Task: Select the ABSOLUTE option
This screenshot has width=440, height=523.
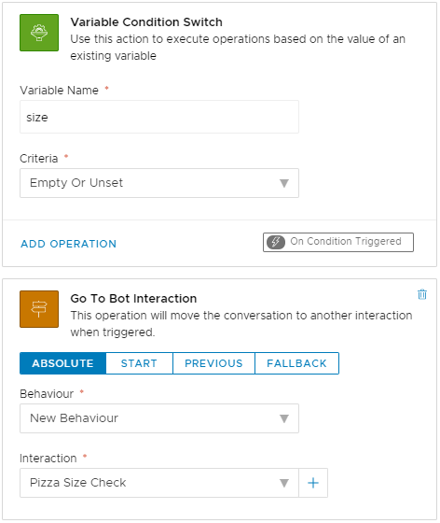Action: tap(62, 363)
